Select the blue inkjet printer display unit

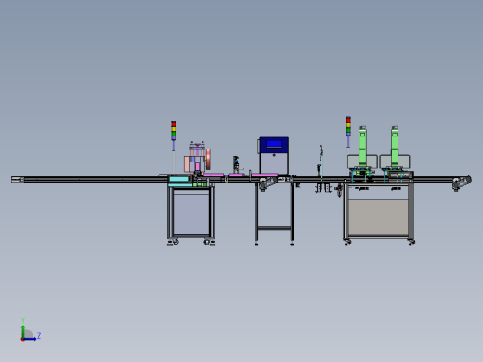(x=274, y=145)
